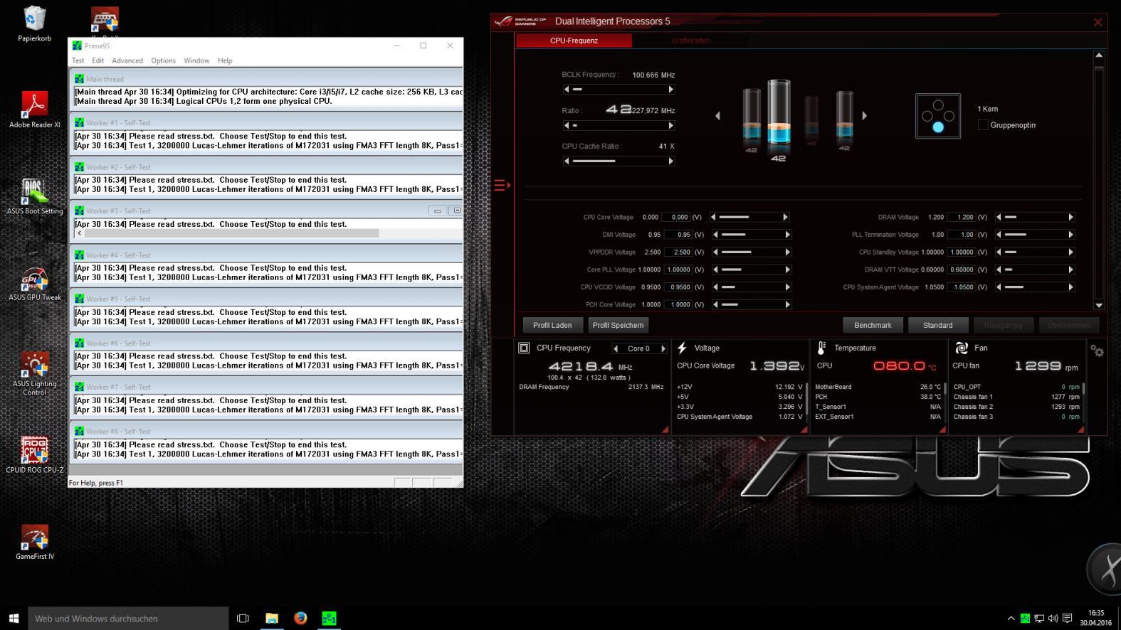The height and width of the screenshot is (630, 1121).
Task: Select the tall highlighted core cylinder
Action: (x=779, y=114)
